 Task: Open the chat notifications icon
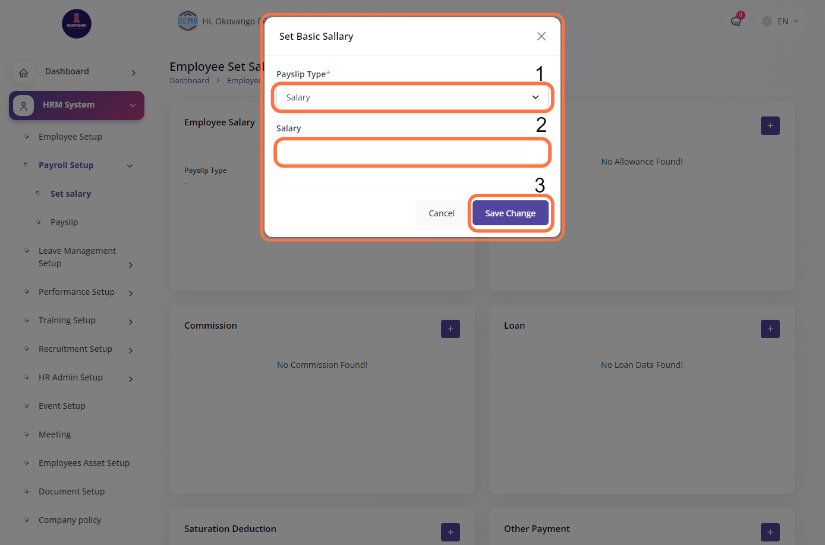[x=736, y=21]
